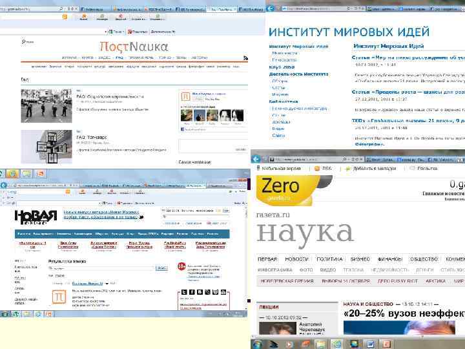Click the Windows Start button in bottom-right taskbar

(x=258, y=344)
